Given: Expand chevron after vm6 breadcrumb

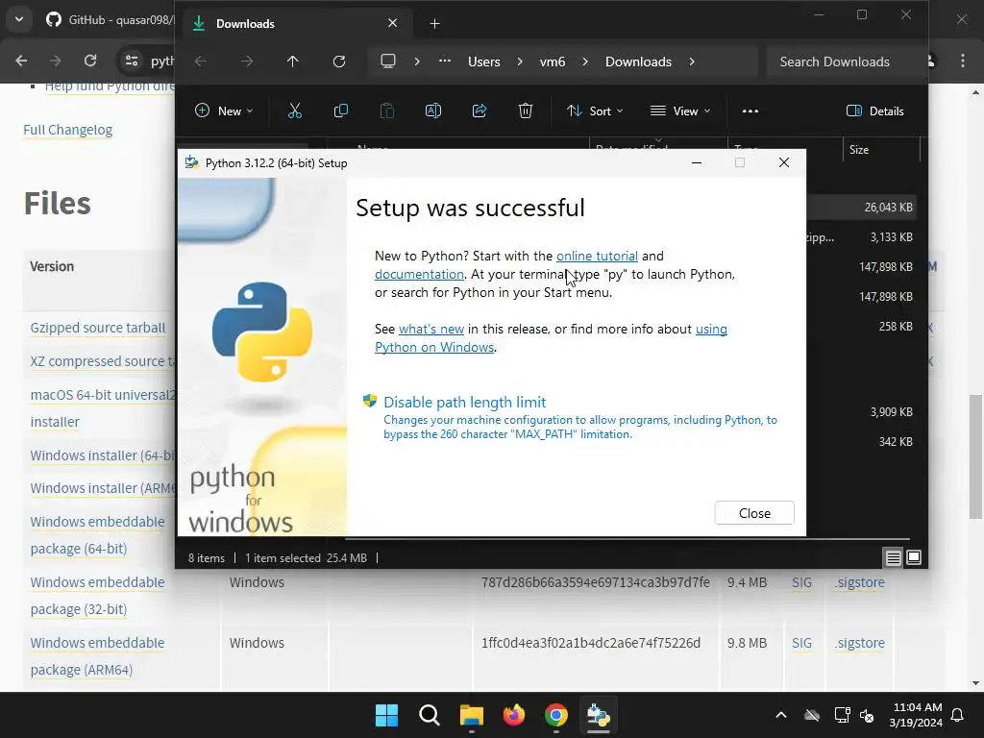Looking at the screenshot, I should (x=585, y=61).
